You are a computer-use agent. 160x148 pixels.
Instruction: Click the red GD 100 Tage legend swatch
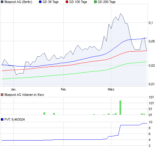pos(67,2)
